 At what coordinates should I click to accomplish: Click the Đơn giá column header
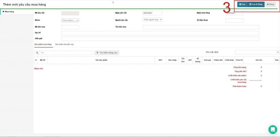[x=208, y=60]
